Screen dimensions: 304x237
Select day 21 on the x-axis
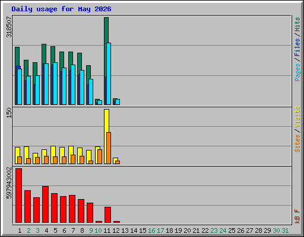(x=196, y=230)
